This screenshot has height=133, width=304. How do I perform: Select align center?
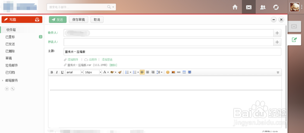147,72
